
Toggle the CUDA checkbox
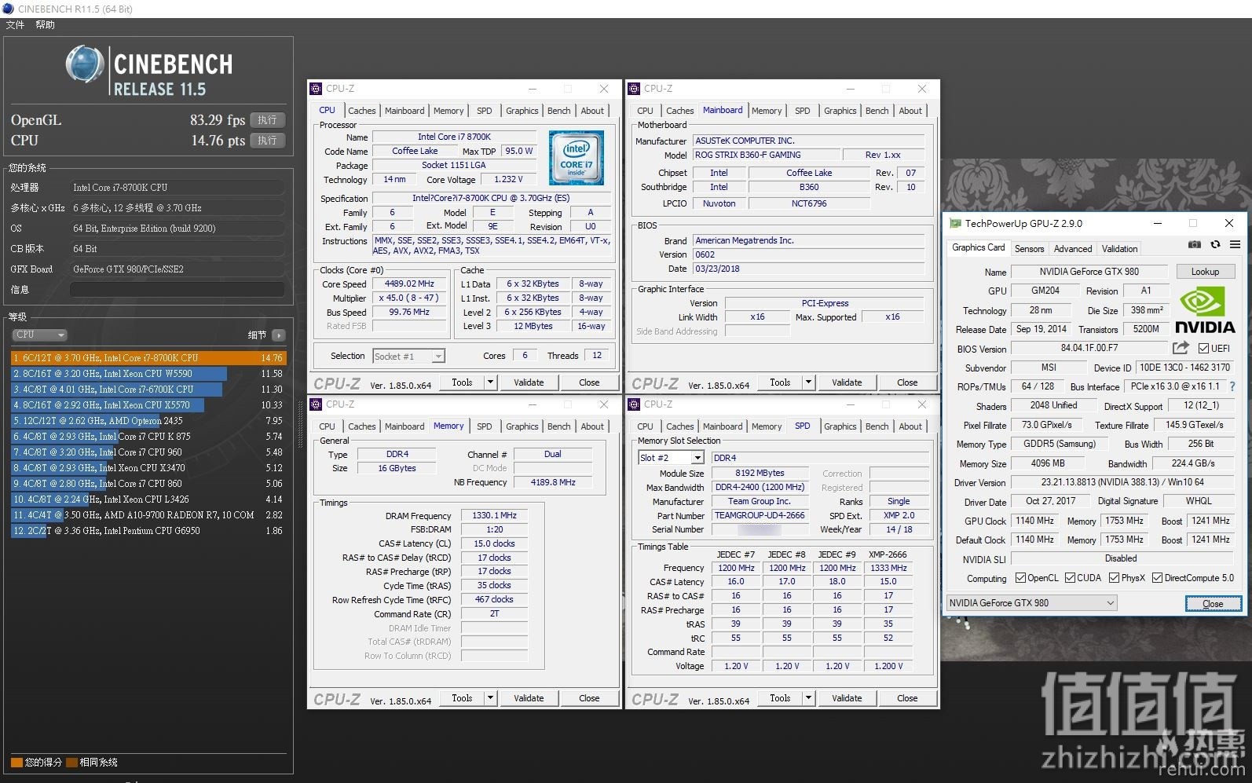[x=1070, y=578]
